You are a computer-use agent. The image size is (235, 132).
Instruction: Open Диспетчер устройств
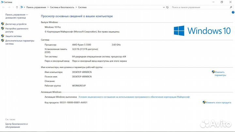[x=16, y=24]
